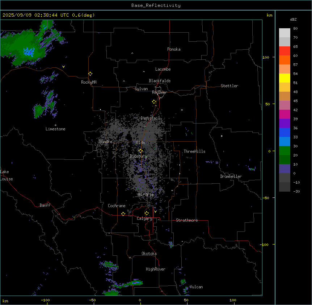312x305 pixels.
Task: Click the Ponoka label
Action: pos(174,49)
